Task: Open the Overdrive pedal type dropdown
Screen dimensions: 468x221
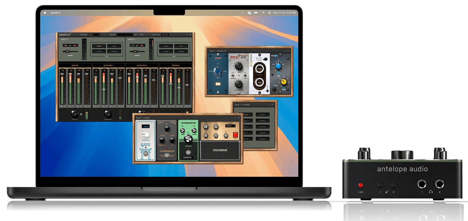Action: 188,158
